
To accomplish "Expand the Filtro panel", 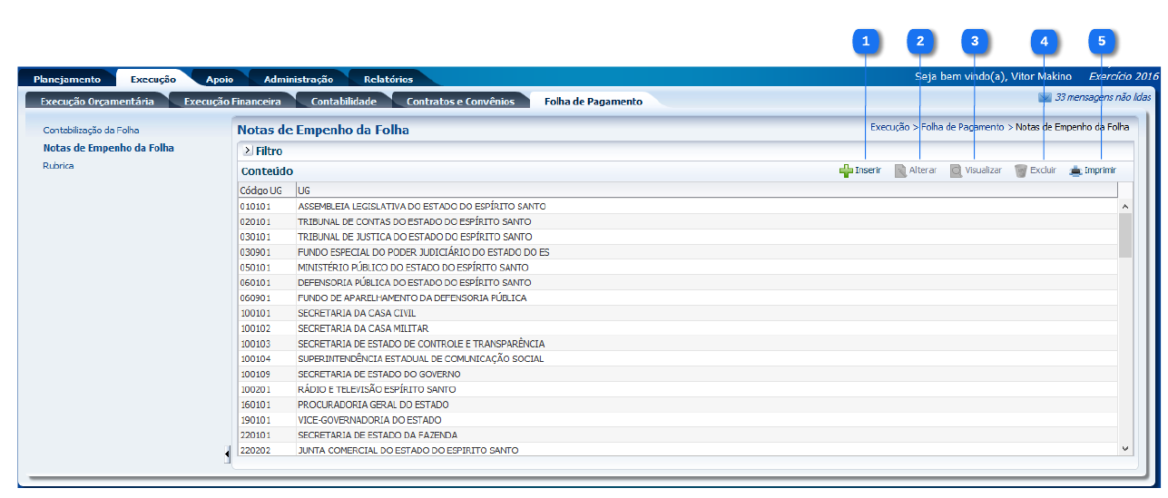I will [x=247, y=151].
